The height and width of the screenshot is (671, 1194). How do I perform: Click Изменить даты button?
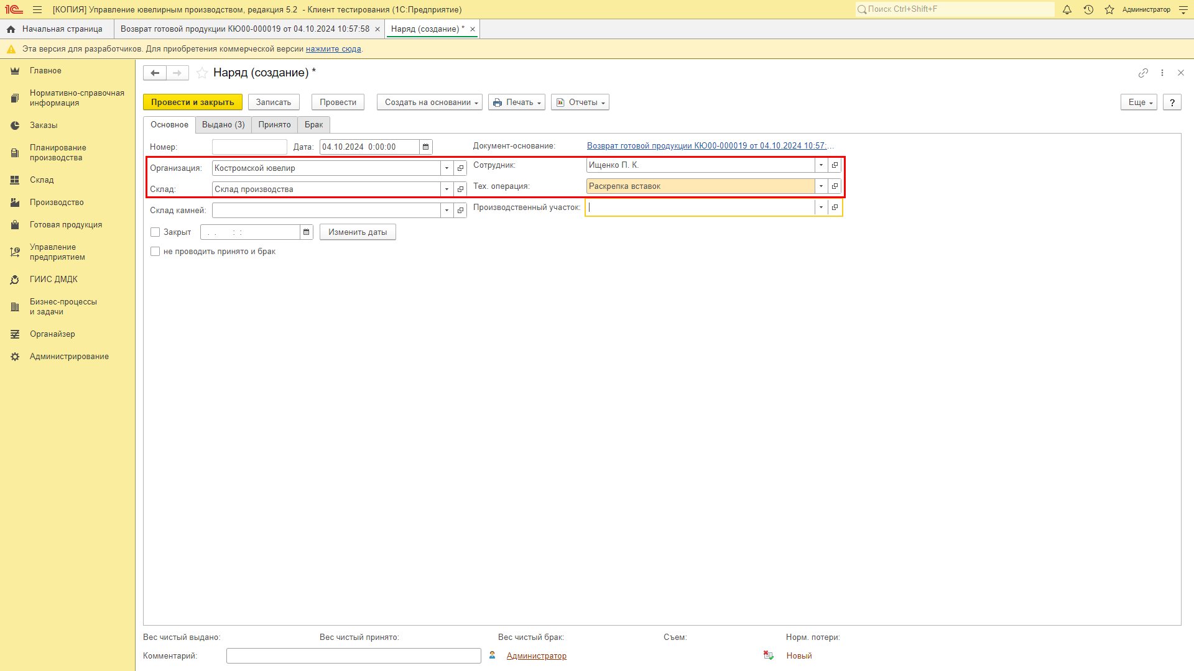click(x=358, y=232)
